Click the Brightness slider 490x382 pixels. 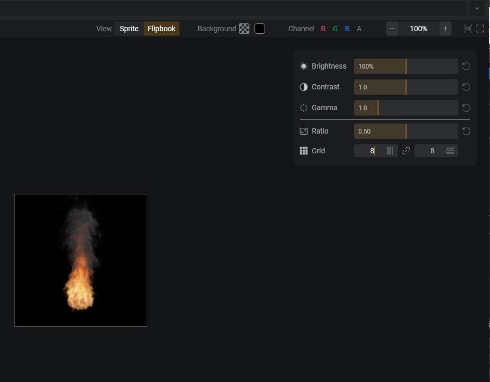406,66
